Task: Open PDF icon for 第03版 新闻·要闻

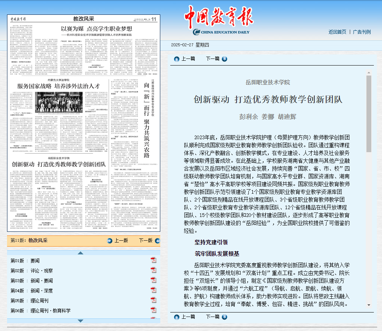Action: click(154, 280)
